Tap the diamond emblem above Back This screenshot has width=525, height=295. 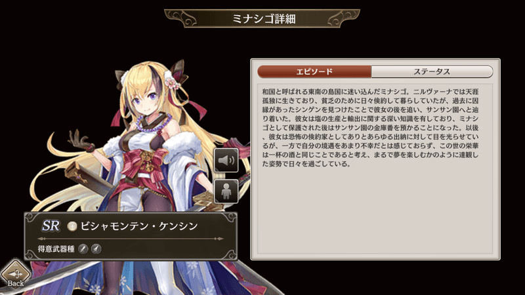15,273
